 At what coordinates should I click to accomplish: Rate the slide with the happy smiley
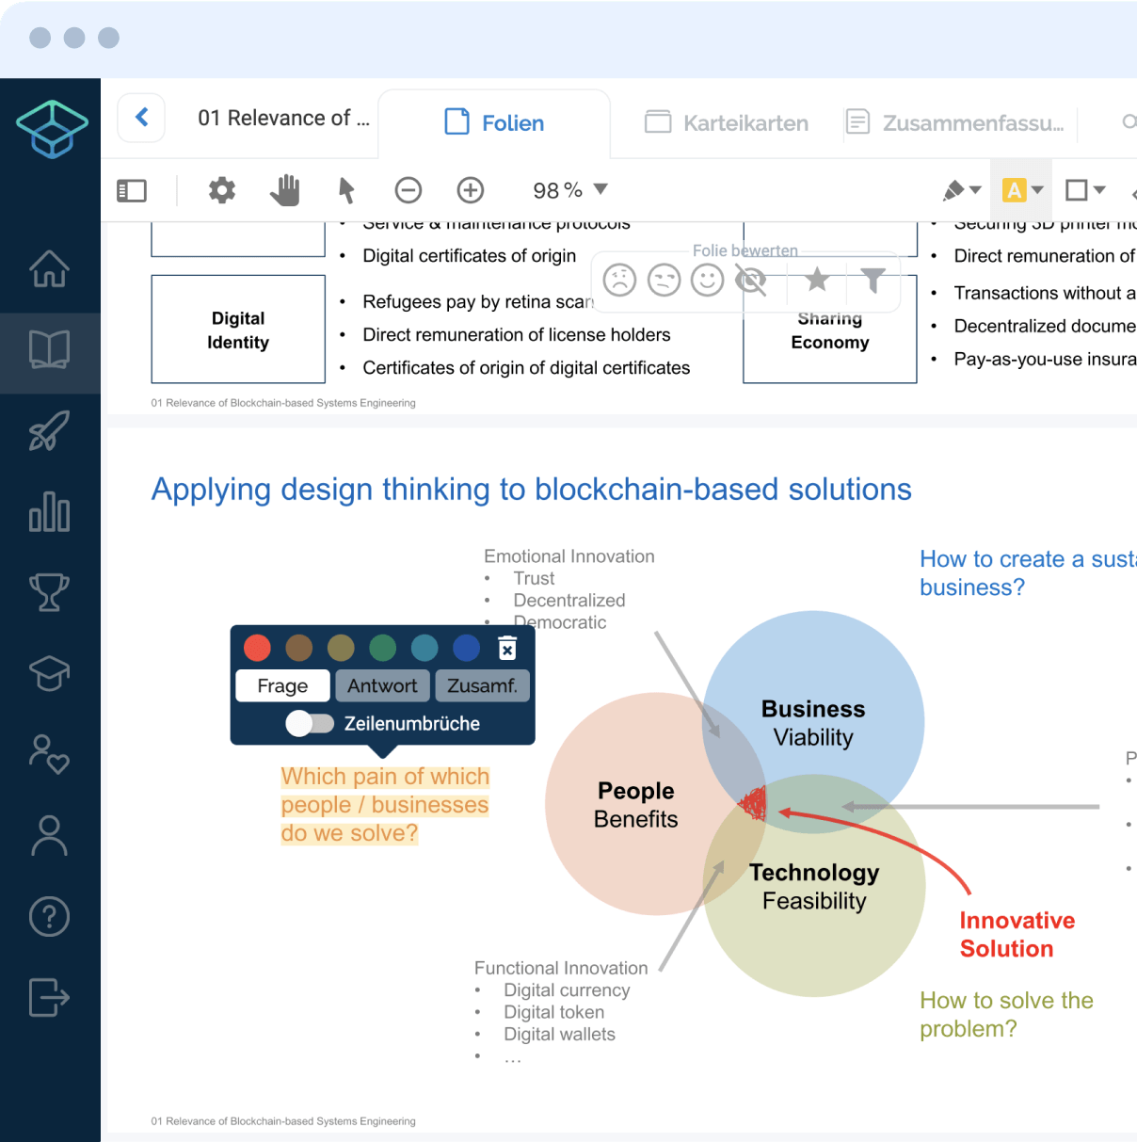pos(707,280)
